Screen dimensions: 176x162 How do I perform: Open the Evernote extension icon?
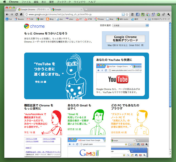(143, 14)
